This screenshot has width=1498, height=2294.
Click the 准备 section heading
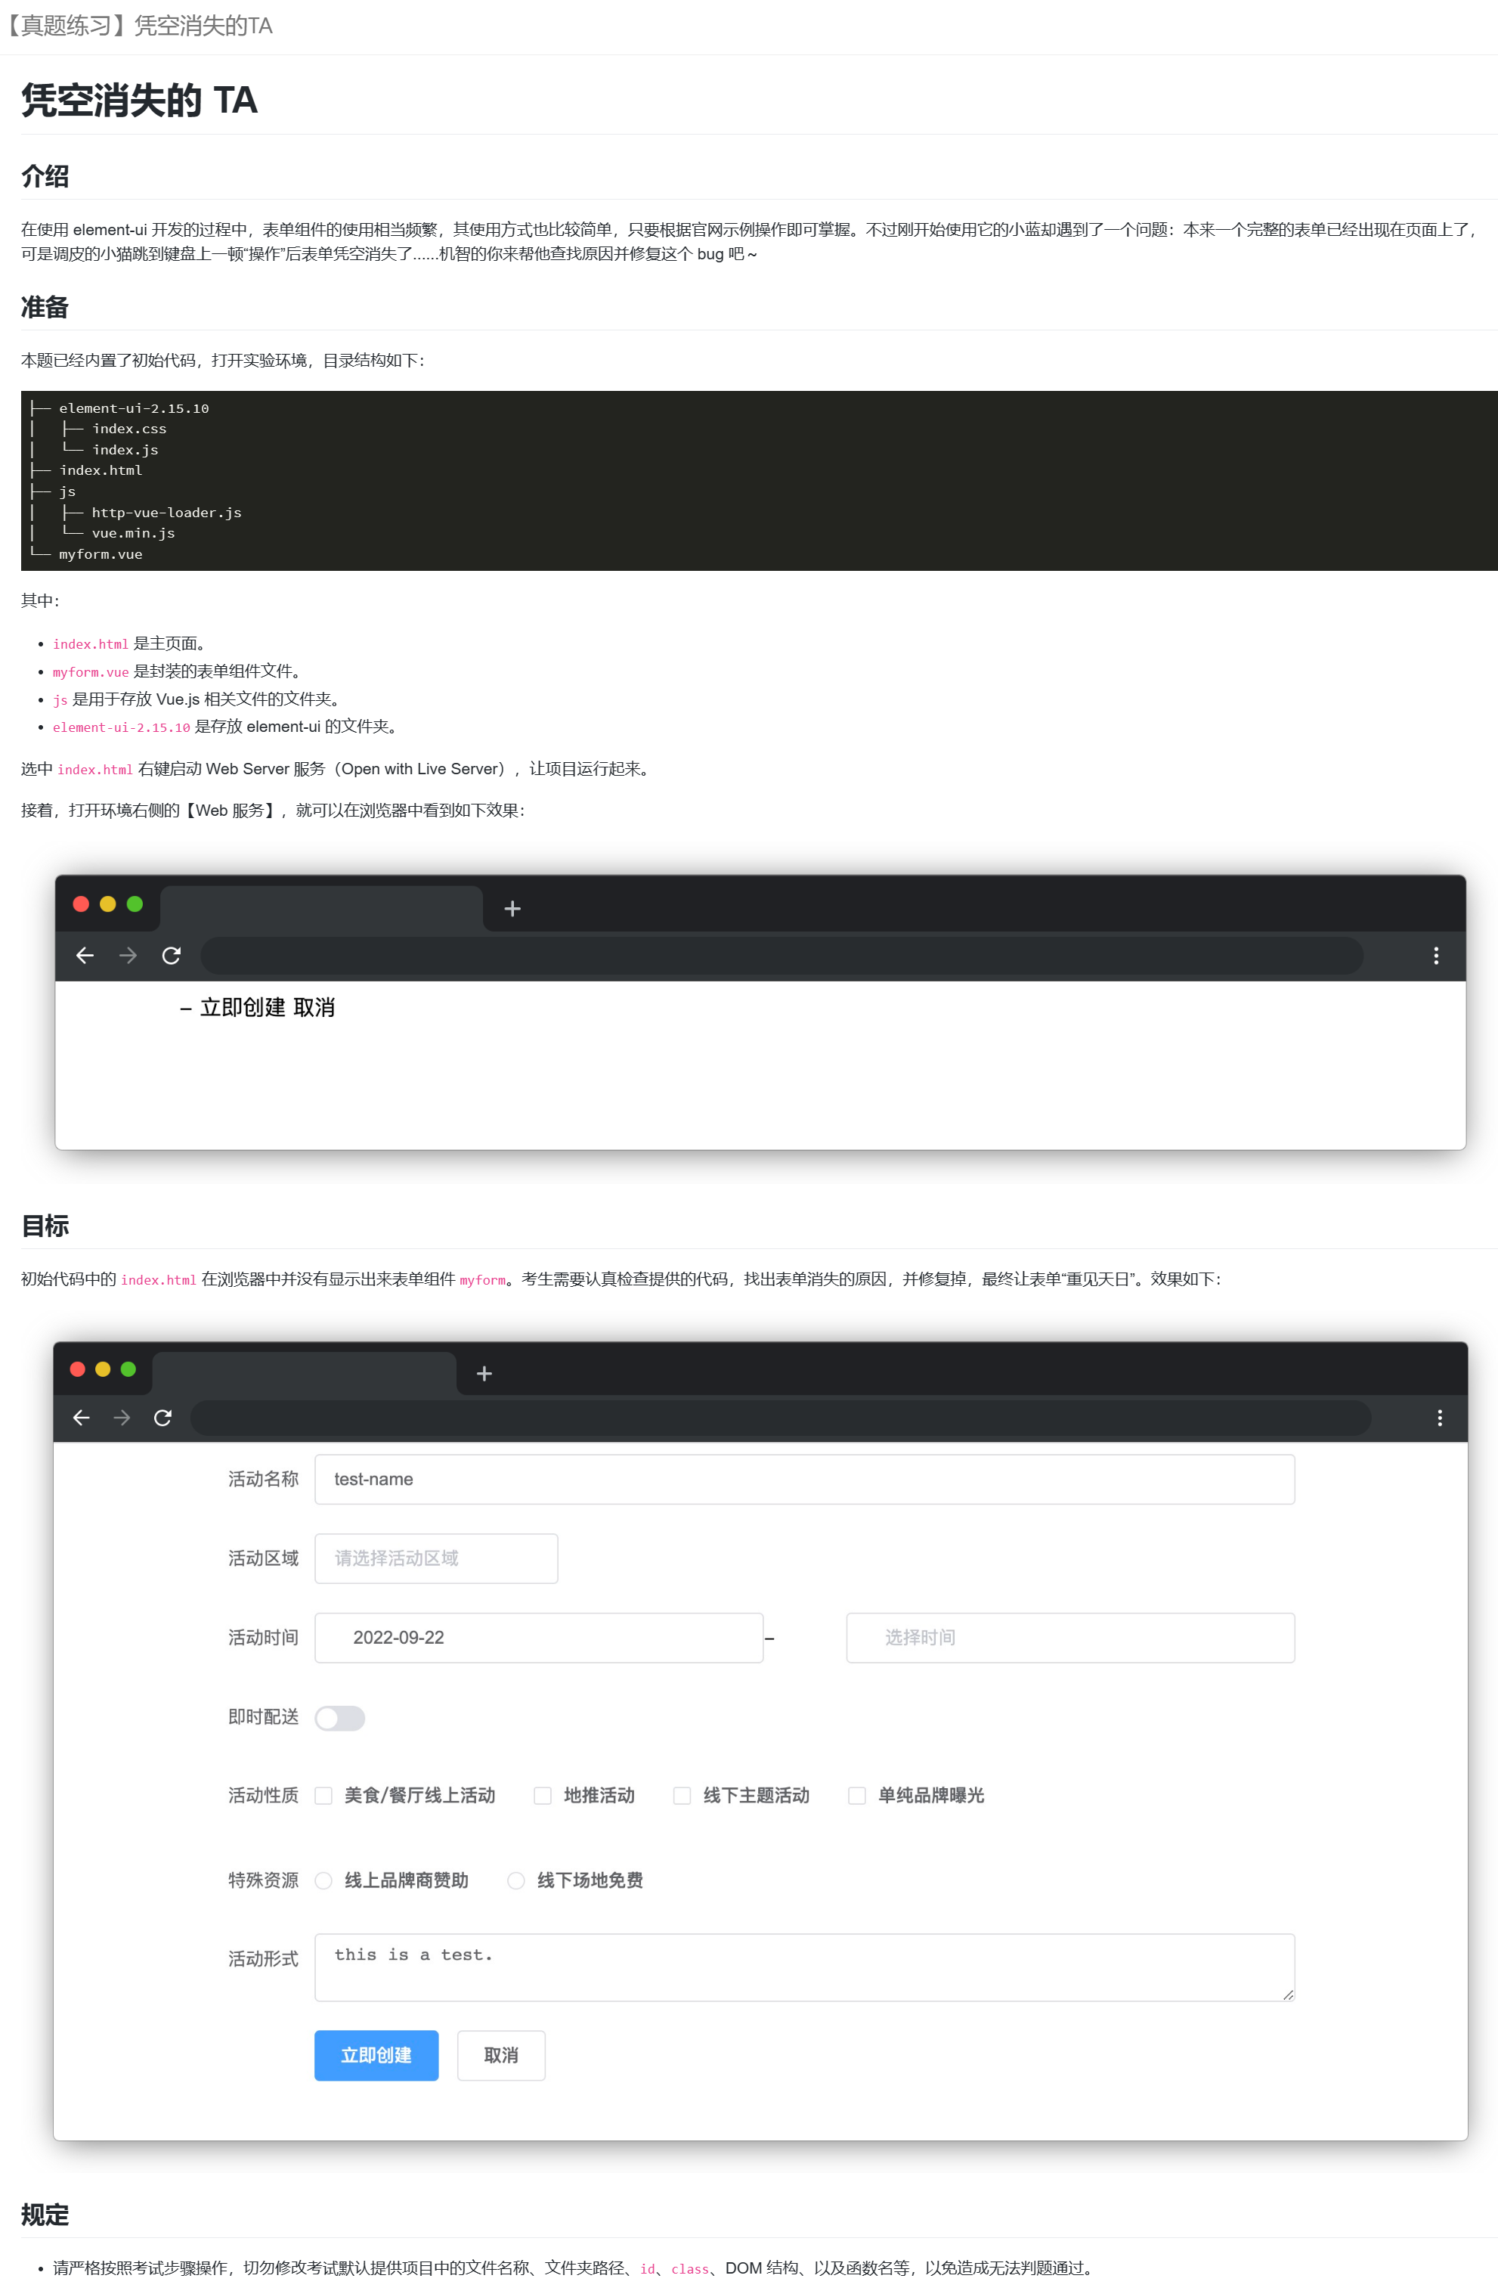coord(45,308)
